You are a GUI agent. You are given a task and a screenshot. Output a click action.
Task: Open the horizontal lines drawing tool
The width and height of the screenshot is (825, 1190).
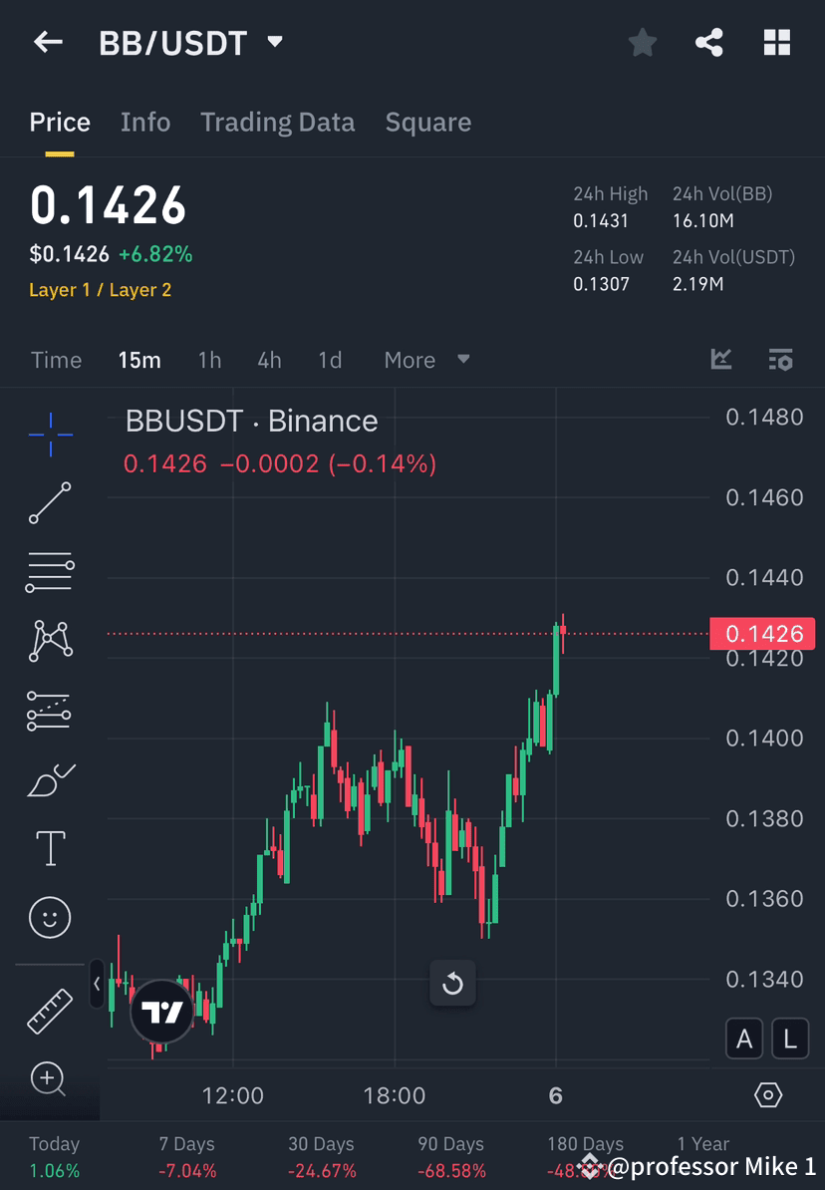tap(50, 572)
